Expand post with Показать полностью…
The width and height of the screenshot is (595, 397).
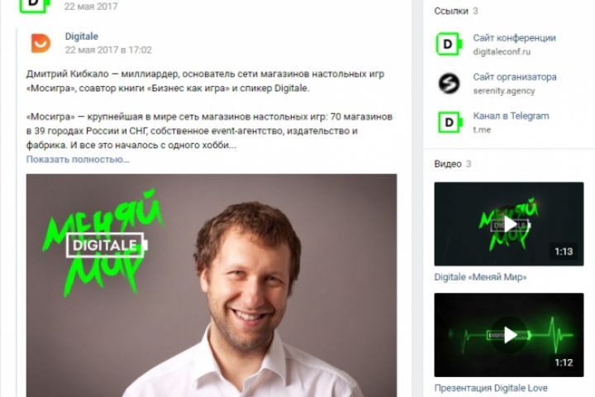pos(78,159)
